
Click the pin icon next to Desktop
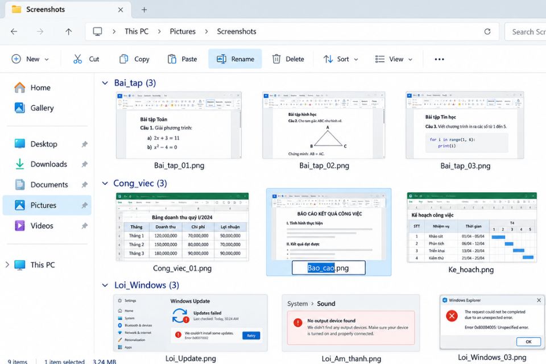84,144
